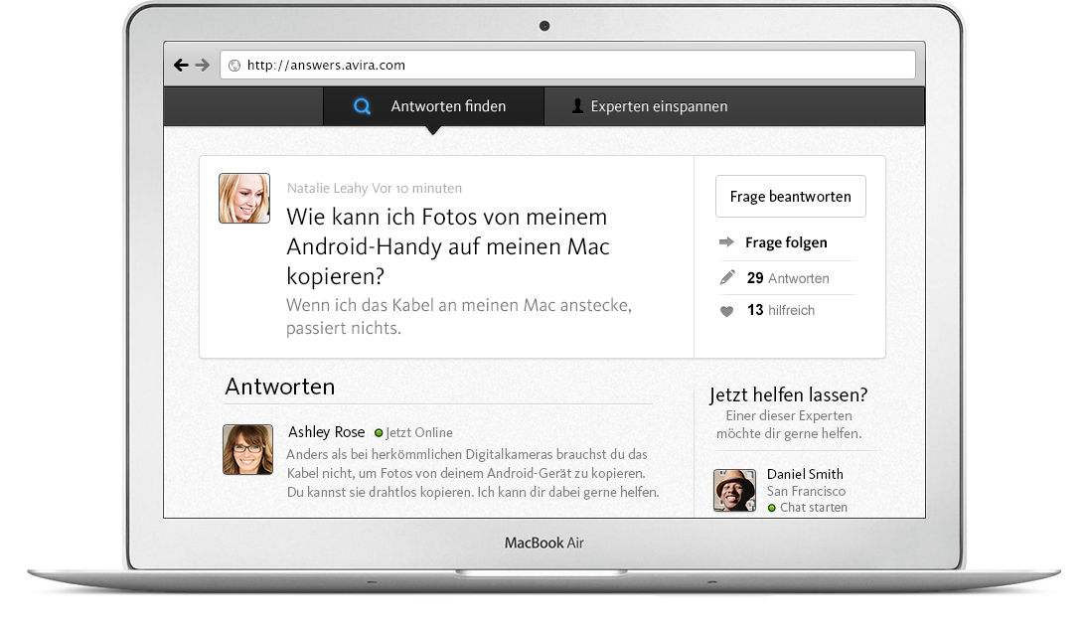Image resolution: width=1085 pixels, height=625 pixels.
Task: Click the person icon beside Experten einspannen
Action: pos(577,106)
